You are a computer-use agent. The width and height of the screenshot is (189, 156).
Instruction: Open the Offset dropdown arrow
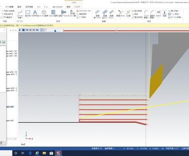(159, 18)
